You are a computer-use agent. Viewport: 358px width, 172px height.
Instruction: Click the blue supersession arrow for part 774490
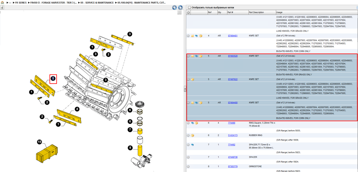tap(193, 123)
